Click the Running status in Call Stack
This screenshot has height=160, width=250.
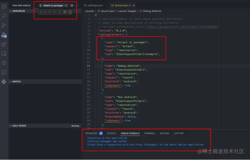click(75, 126)
